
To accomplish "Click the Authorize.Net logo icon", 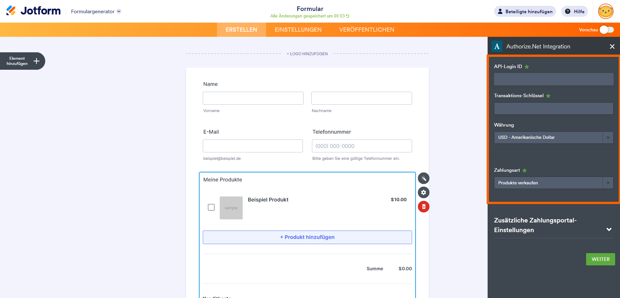I will pyautogui.click(x=497, y=46).
